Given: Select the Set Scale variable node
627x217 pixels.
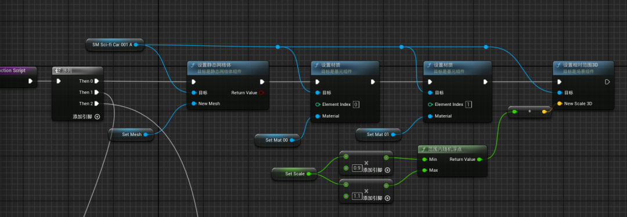Looking at the screenshot, I should coord(294,174).
